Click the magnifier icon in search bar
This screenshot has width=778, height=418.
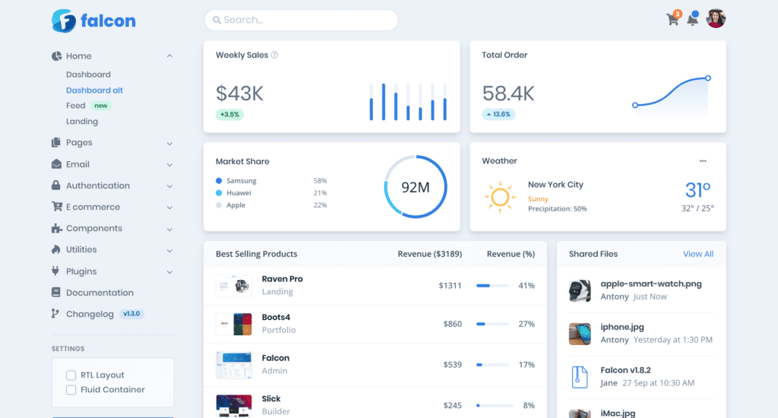[x=217, y=21]
